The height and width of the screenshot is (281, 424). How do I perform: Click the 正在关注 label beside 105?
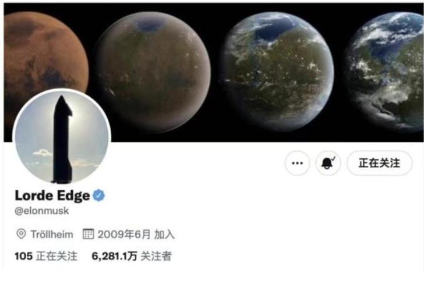57,256
